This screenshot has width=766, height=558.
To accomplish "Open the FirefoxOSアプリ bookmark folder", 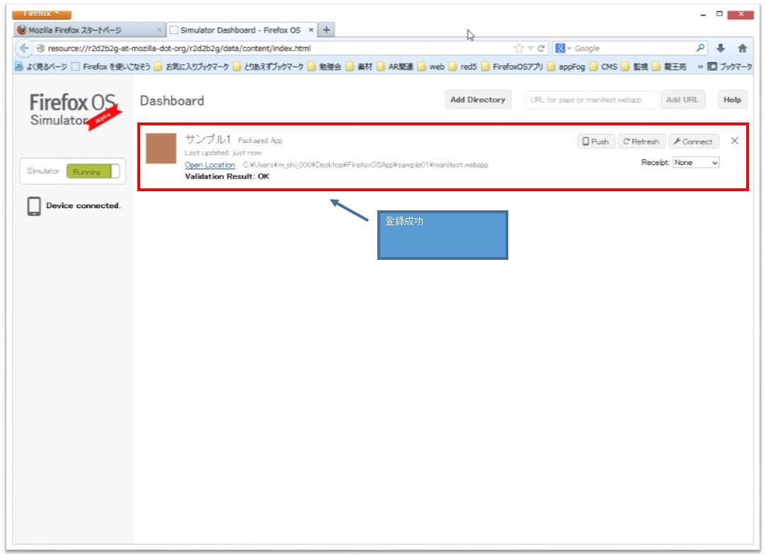I will coord(512,67).
